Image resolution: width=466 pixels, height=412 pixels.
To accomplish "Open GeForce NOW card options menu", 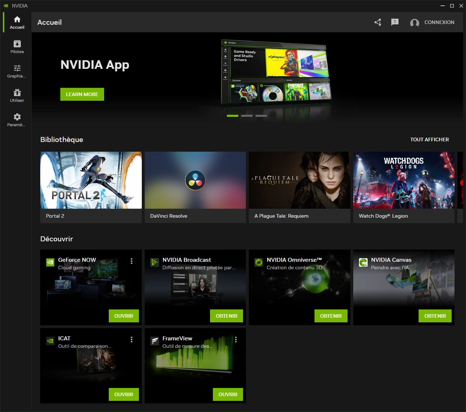I will pos(131,261).
